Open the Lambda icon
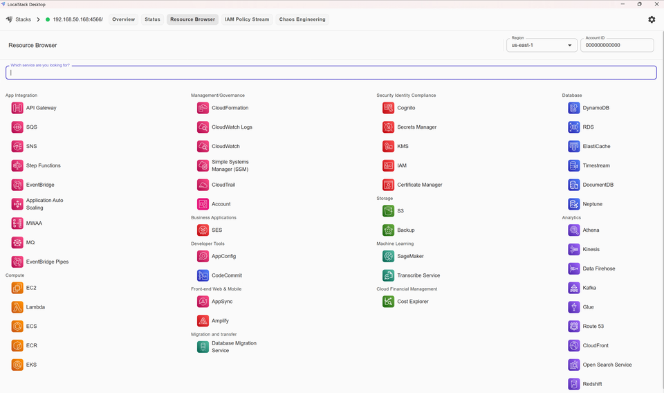The image size is (664, 393). pyautogui.click(x=17, y=307)
